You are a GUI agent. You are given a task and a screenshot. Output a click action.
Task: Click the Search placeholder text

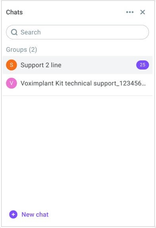click(31, 32)
